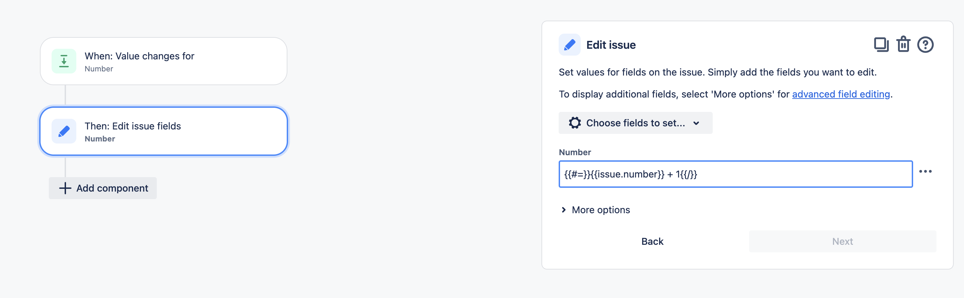This screenshot has height=298, width=964.
Task: Click the Add component label
Action: (112, 188)
